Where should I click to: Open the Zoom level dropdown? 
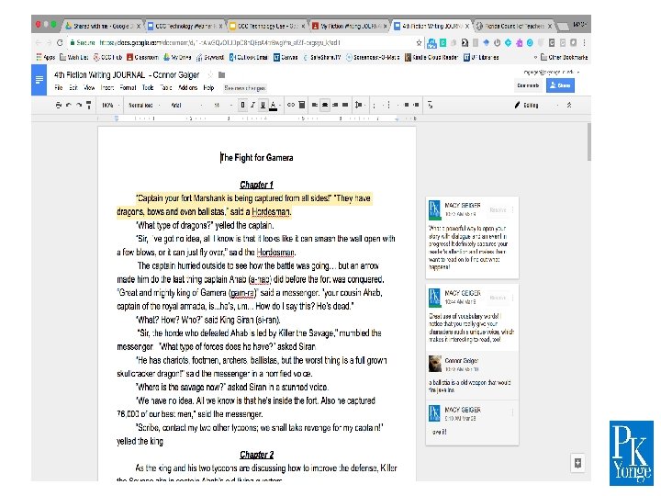[111, 105]
